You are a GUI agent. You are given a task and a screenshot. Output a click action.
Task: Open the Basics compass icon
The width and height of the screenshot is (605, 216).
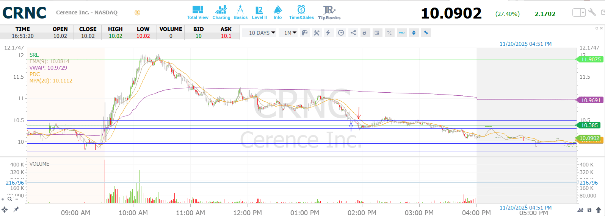point(240,12)
